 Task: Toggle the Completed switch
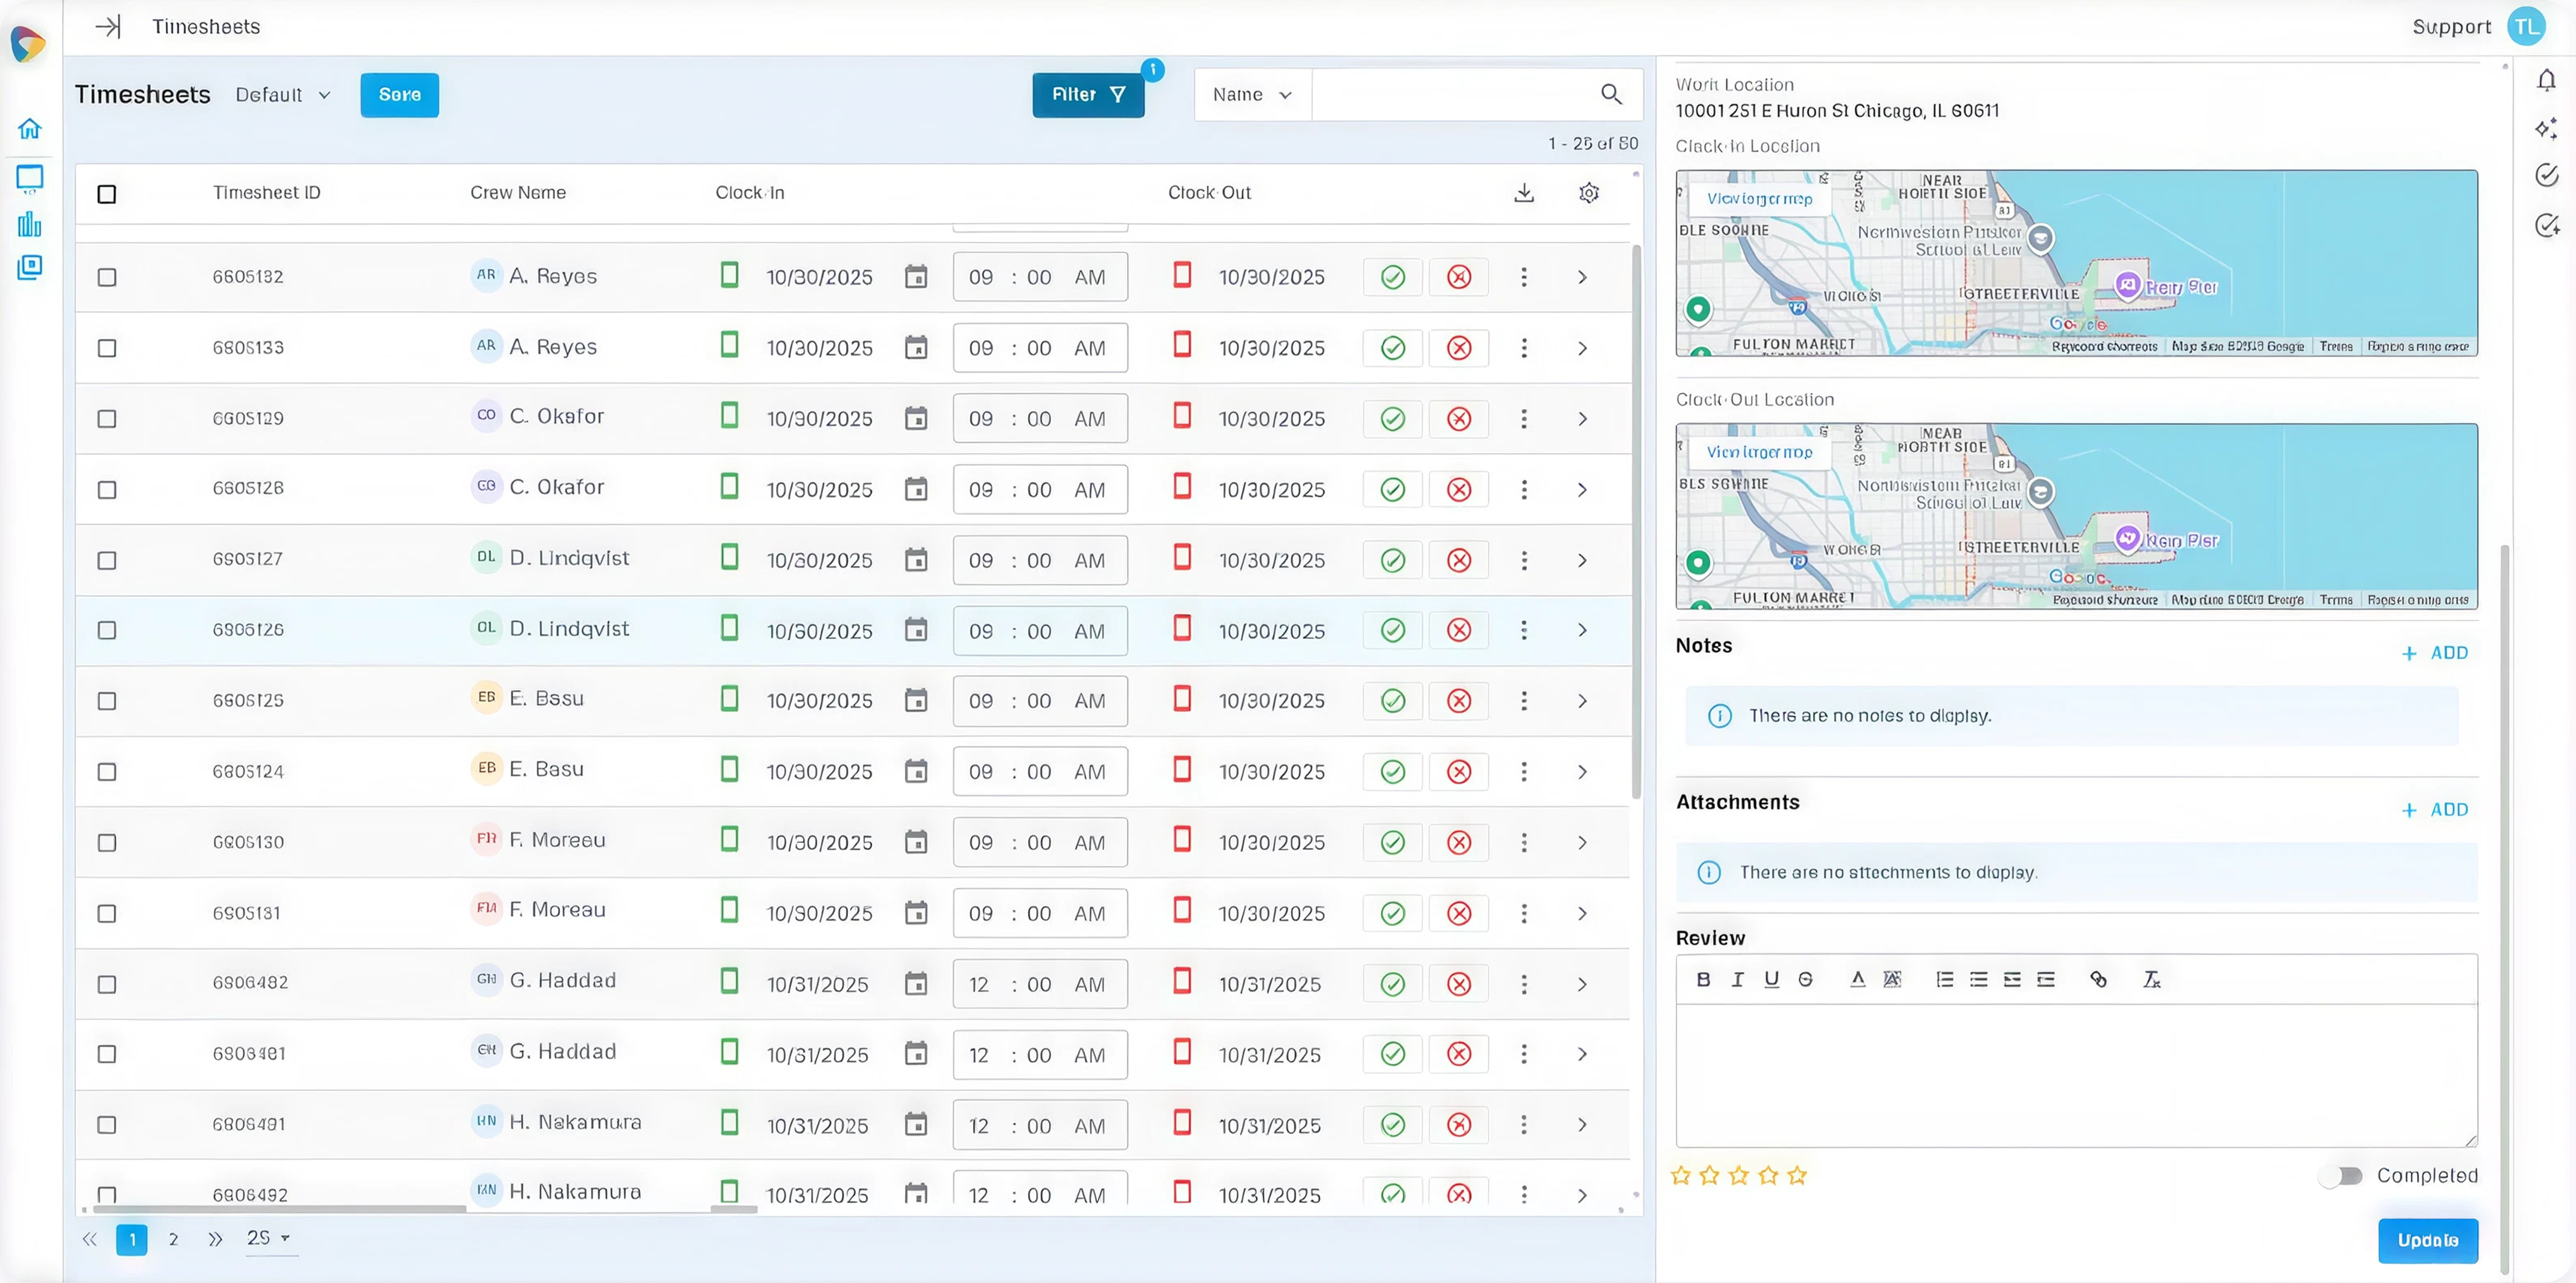[2340, 1176]
